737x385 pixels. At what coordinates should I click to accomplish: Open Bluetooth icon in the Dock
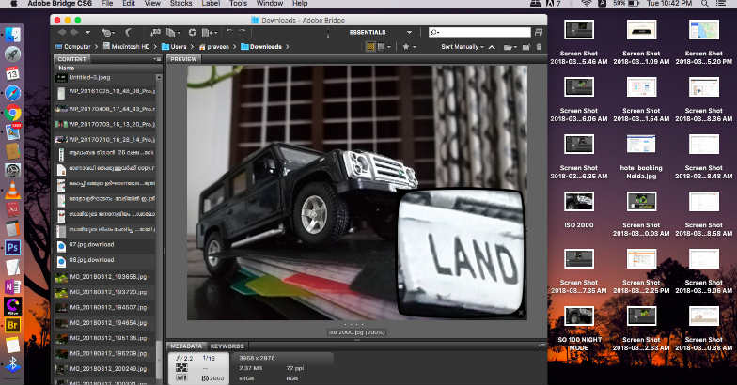point(13,364)
